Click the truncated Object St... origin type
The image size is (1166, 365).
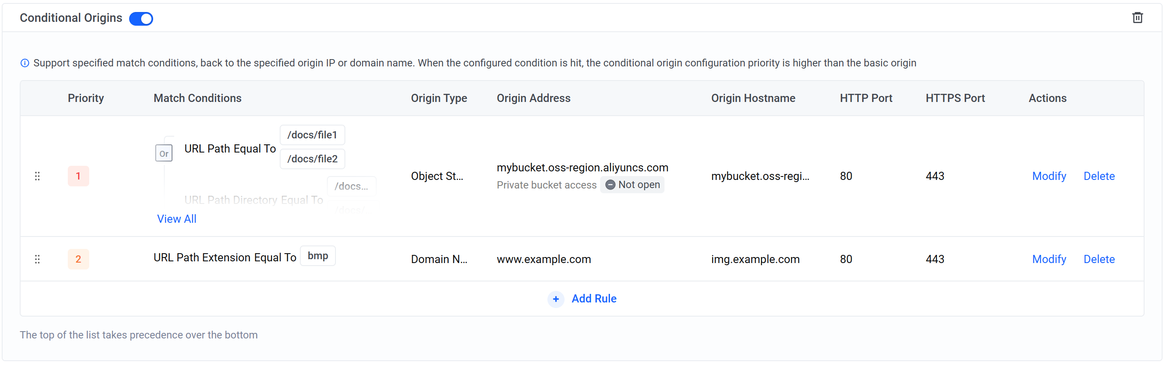[437, 176]
